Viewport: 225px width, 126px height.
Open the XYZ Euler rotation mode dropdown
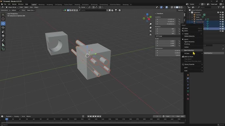tap(168, 36)
